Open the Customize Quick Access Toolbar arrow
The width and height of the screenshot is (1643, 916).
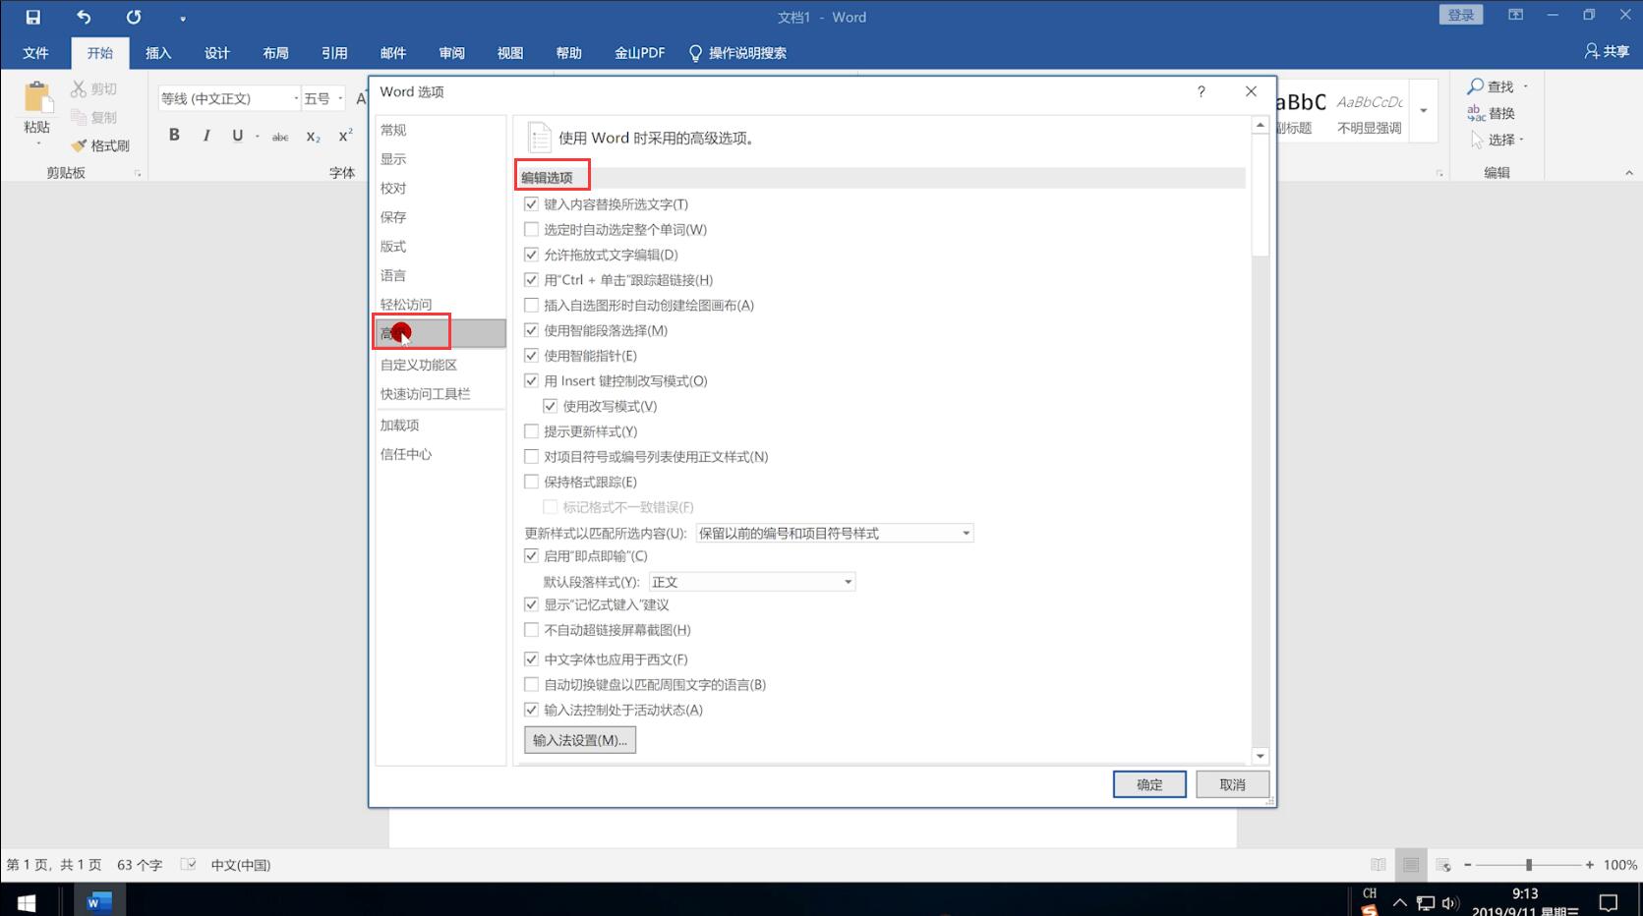[183, 19]
